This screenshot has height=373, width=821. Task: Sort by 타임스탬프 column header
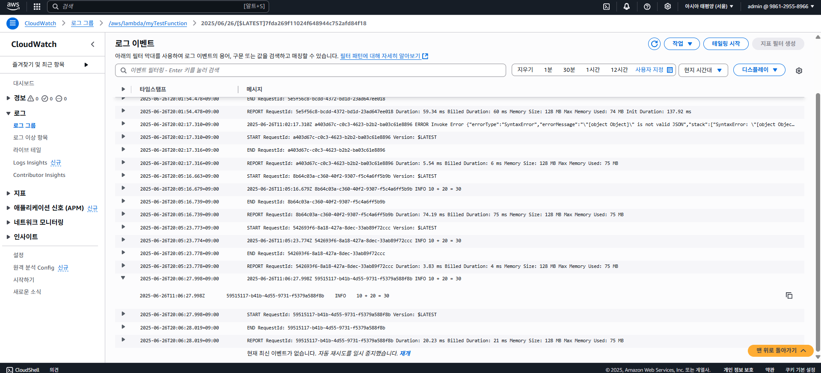pyautogui.click(x=153, y=89)
